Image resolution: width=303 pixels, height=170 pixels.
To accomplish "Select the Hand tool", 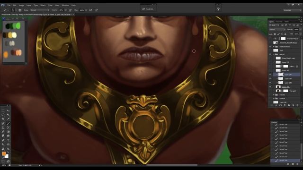I will point(3,149).
